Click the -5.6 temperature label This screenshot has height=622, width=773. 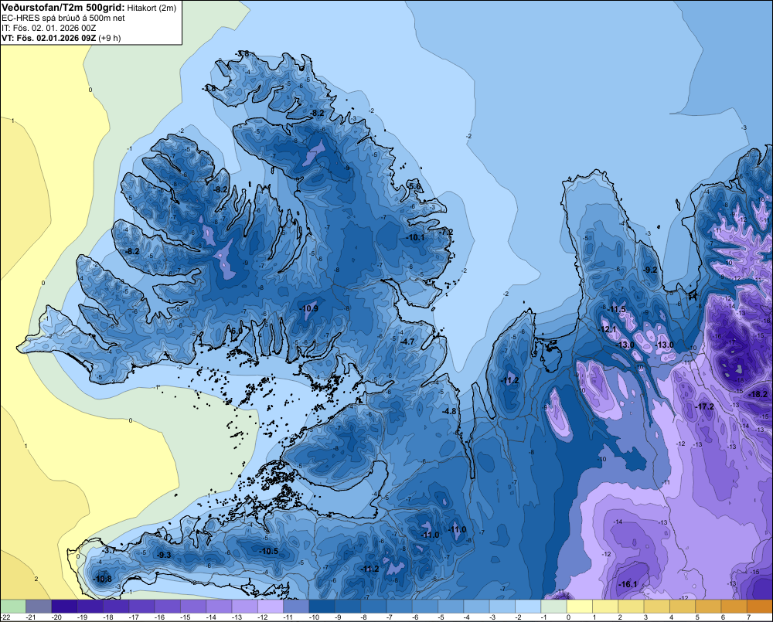pos(414,185)
